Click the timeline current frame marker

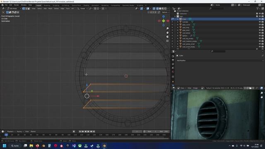point(6,135)
